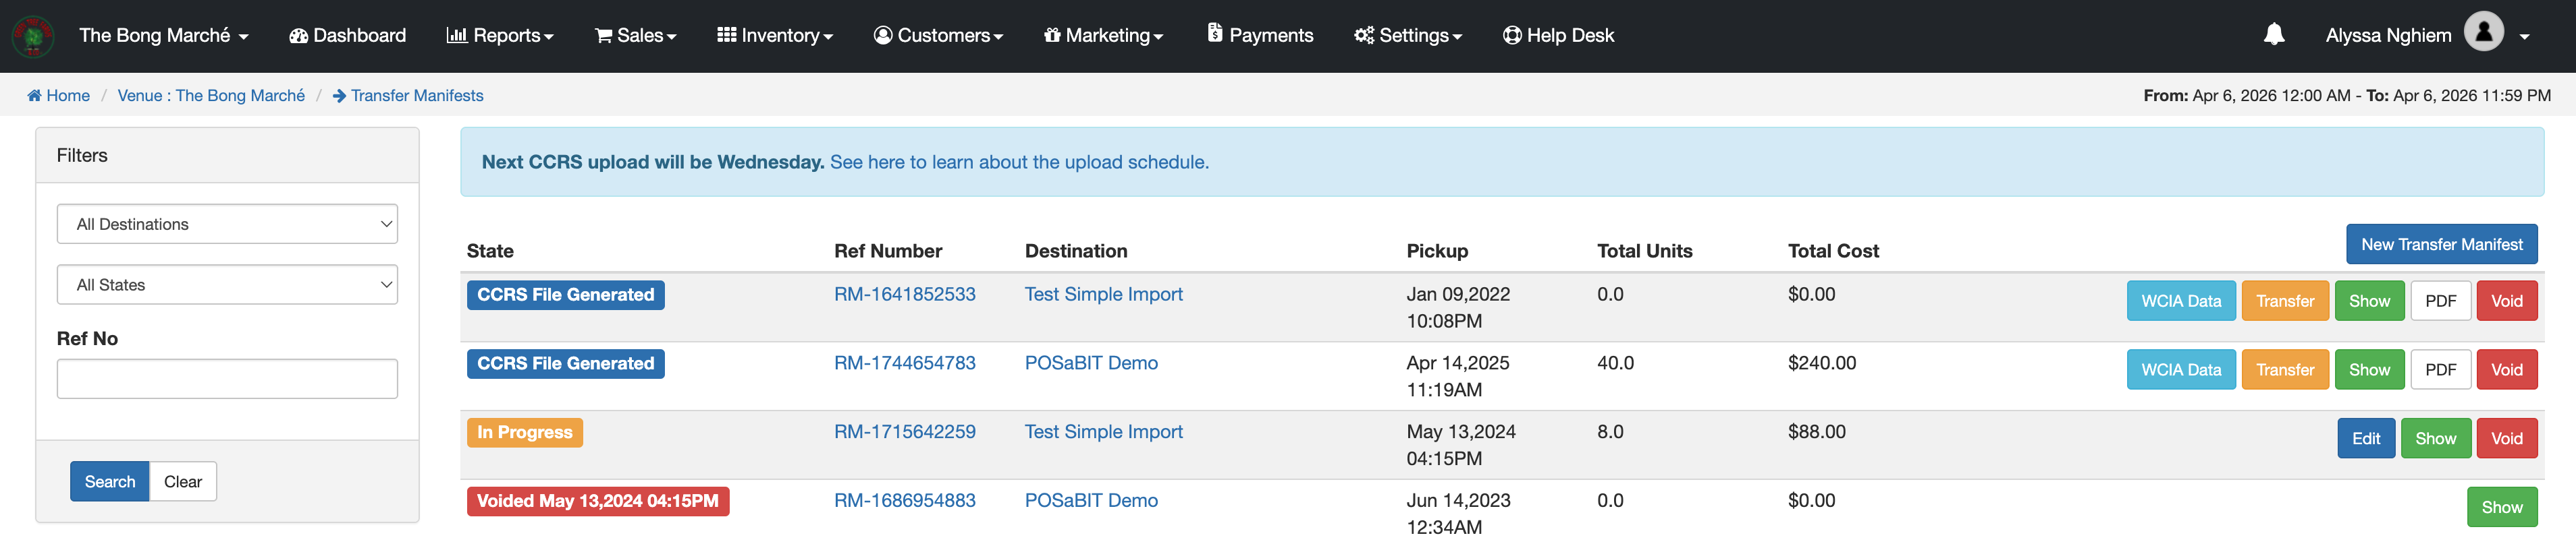Screen dimensions: 2576x546
Task: Open the Settings menu
Action: point(1408,36)
